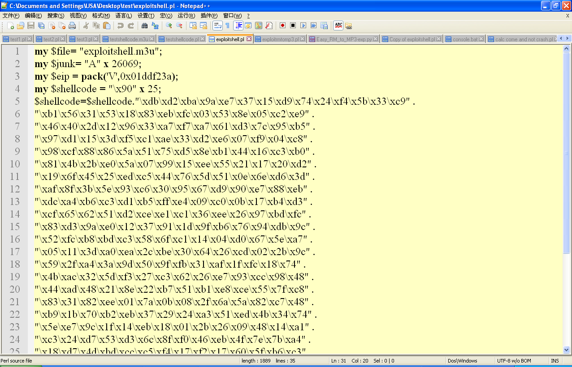Open the 搜索(S) menu
572x367 pixels.
(x=56, y=16)
